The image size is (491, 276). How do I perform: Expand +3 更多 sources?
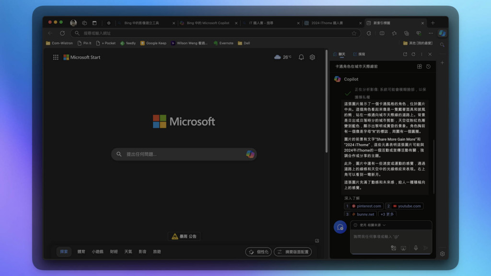[x=387, y=214]
